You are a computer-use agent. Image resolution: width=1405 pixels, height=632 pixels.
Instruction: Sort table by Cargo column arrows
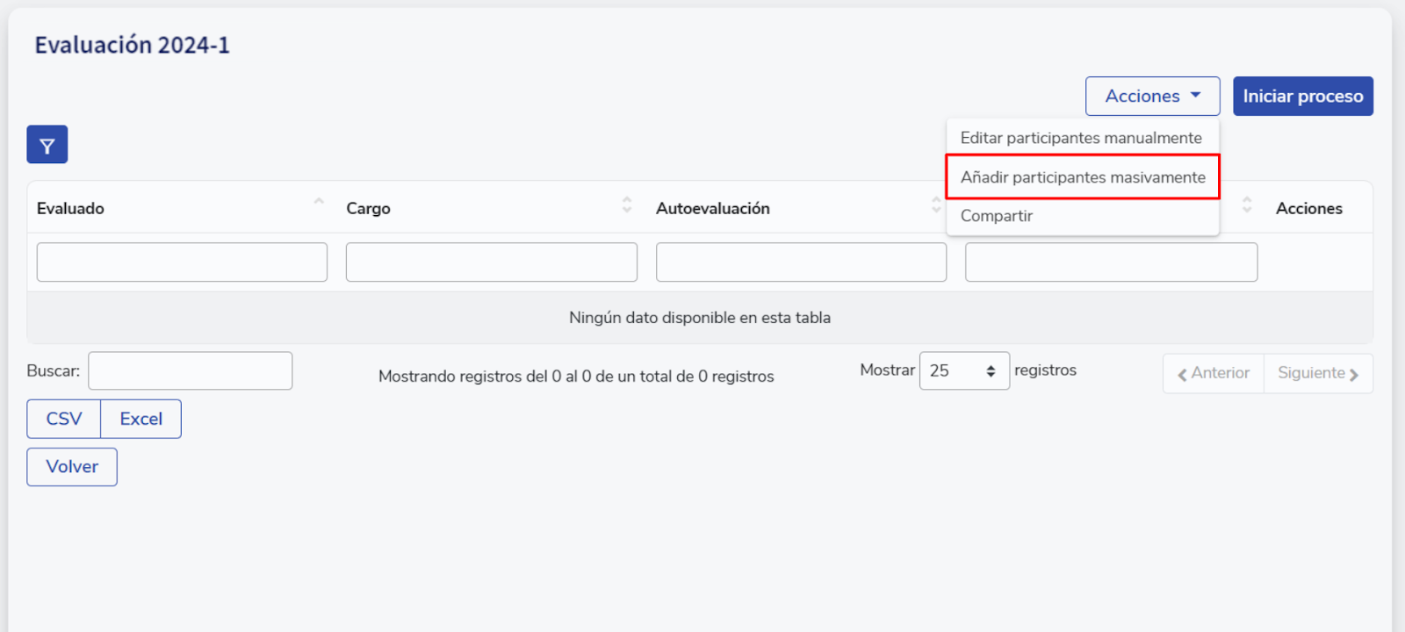[x=626, y=205]
